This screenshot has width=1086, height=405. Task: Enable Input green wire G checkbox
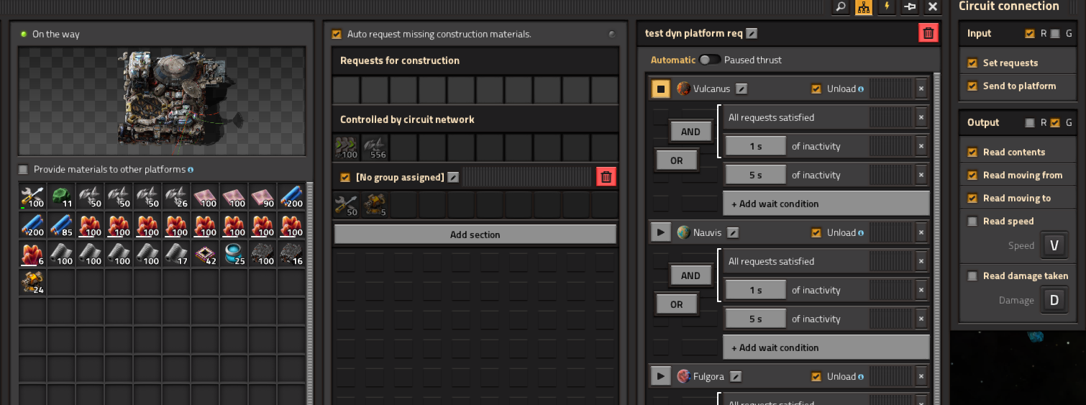[x=1055, y=34]
